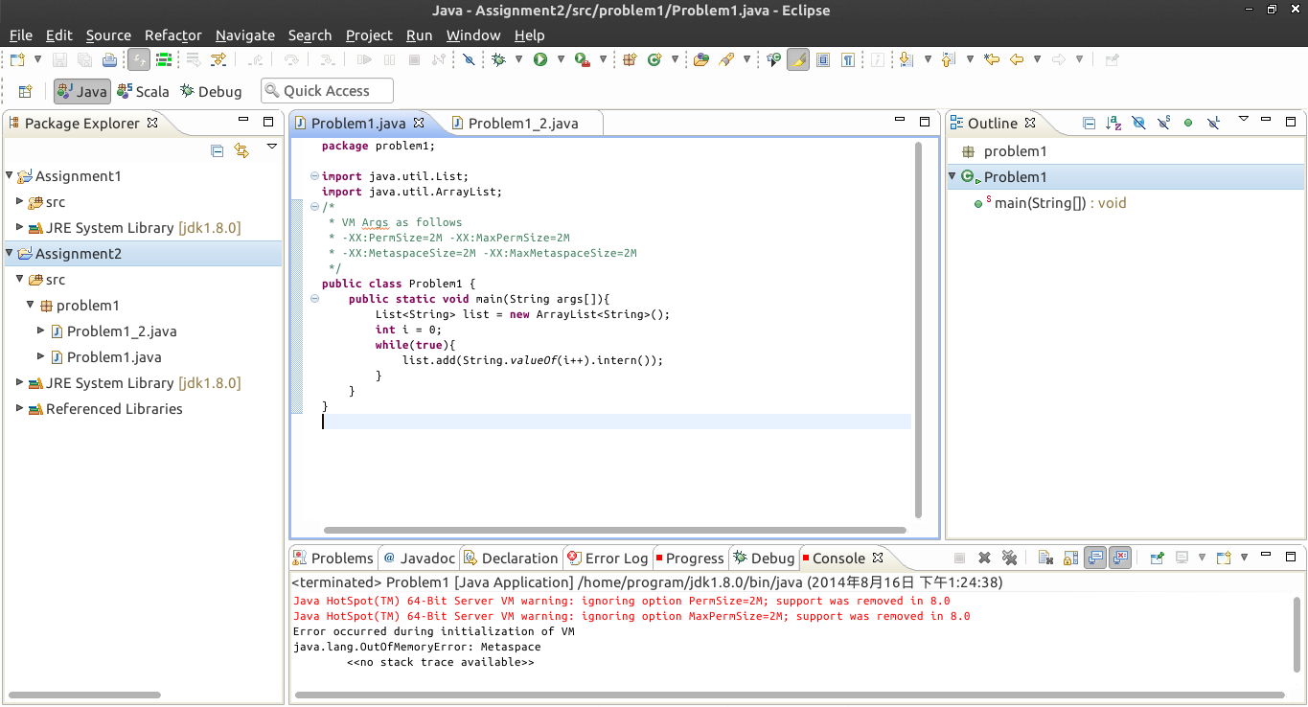Click the editor vertical scrollbar

tap(919, 331)
